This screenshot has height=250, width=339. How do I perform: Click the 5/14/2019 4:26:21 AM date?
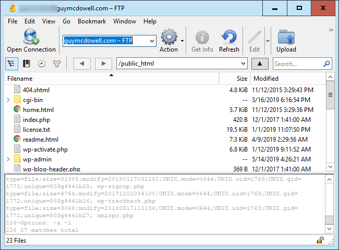click(x=281, y=159)
